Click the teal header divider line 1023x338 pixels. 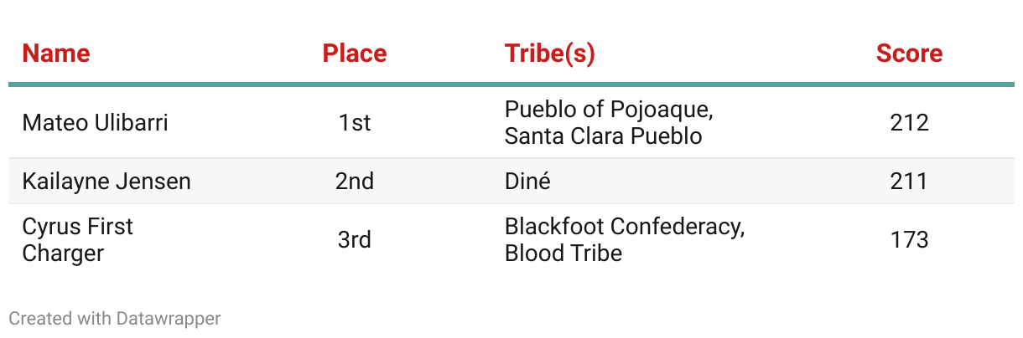511,84
